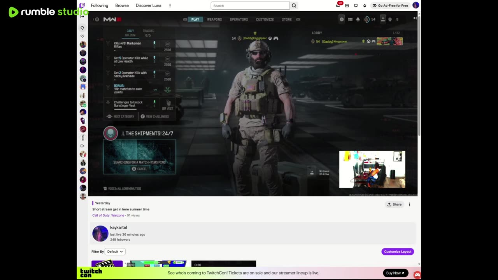The height and width of the screenshot is (280, 498).
Task: Click the crosshair icon above the heart
Action: (x=82, y=28)
